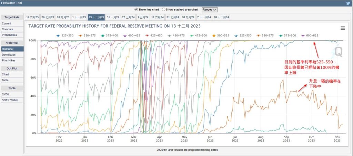Screen dimensions: 353x156
Task: Toggle the 425-450 series in legend
Action: (153, 35)
